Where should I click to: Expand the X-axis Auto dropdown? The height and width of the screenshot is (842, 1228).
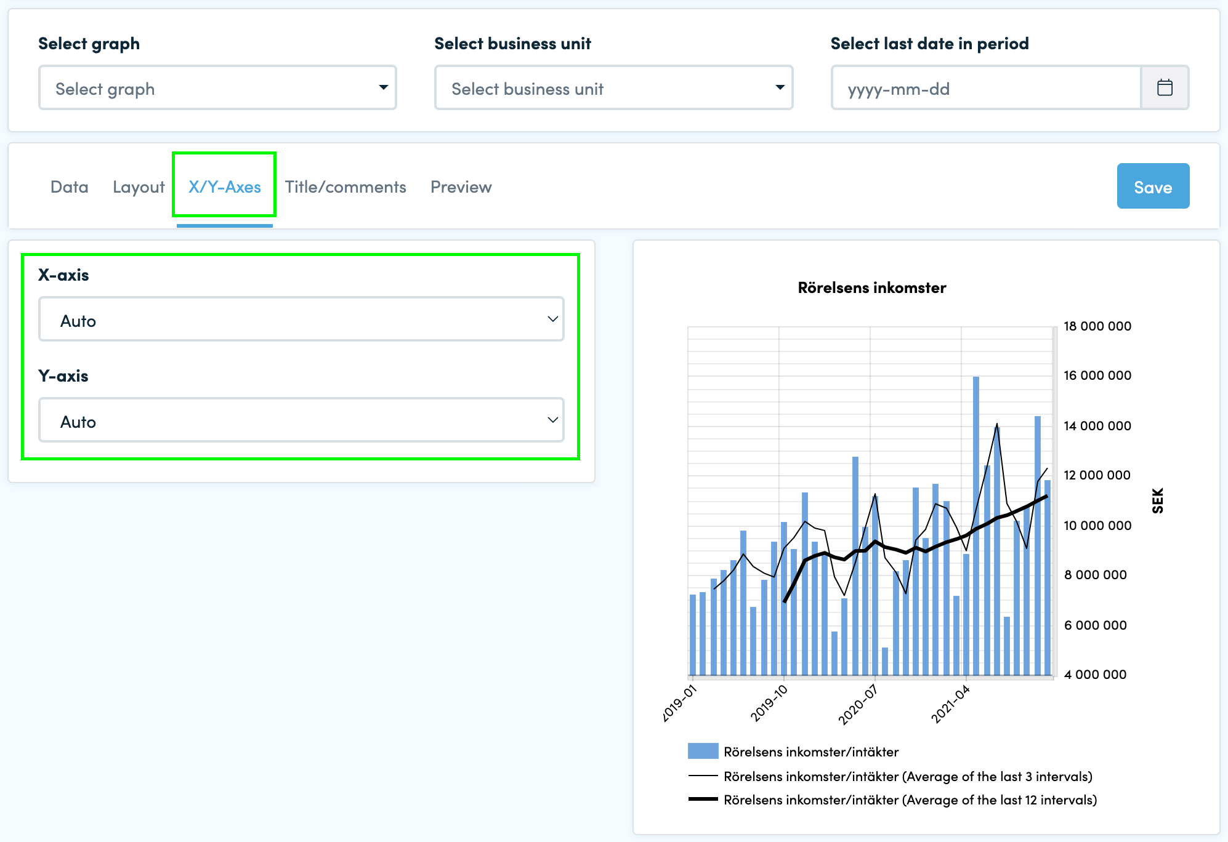[x=301, y=319]
